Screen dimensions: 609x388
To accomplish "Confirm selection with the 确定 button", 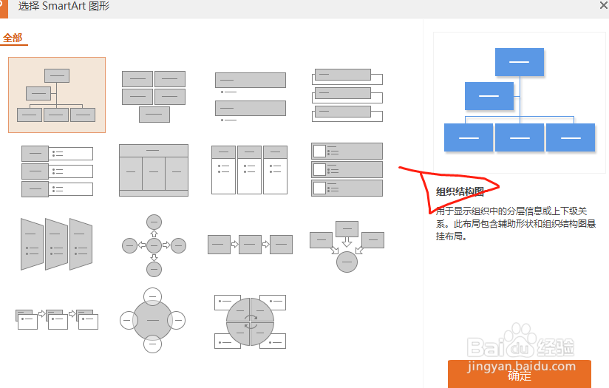I will click(x=520, y=374).
